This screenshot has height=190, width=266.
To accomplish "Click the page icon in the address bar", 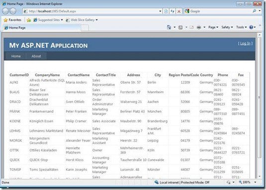I will click(25, 11).
